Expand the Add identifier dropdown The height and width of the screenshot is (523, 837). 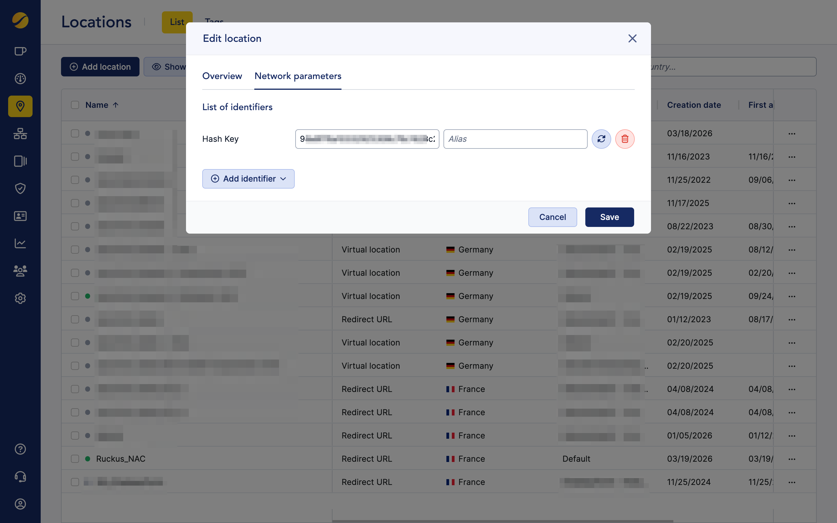click(x=248, y=179)
